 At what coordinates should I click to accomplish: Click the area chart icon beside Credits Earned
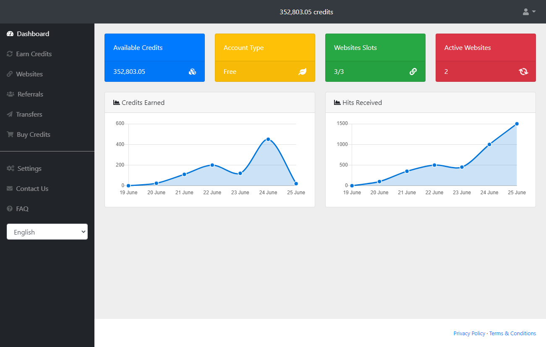(117, 102)
